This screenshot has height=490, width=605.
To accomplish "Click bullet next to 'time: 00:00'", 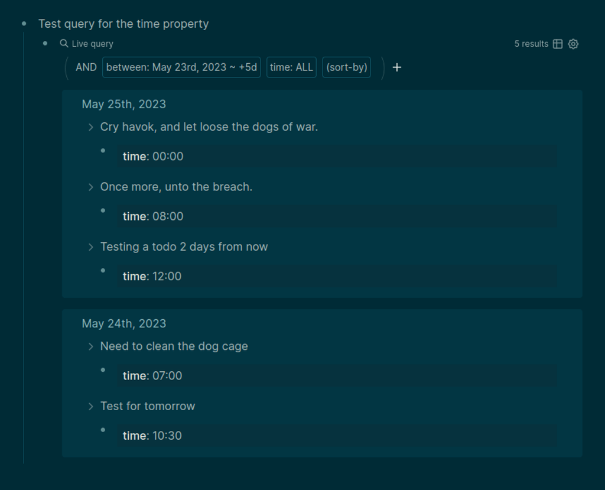I will (x=103, y=151).
